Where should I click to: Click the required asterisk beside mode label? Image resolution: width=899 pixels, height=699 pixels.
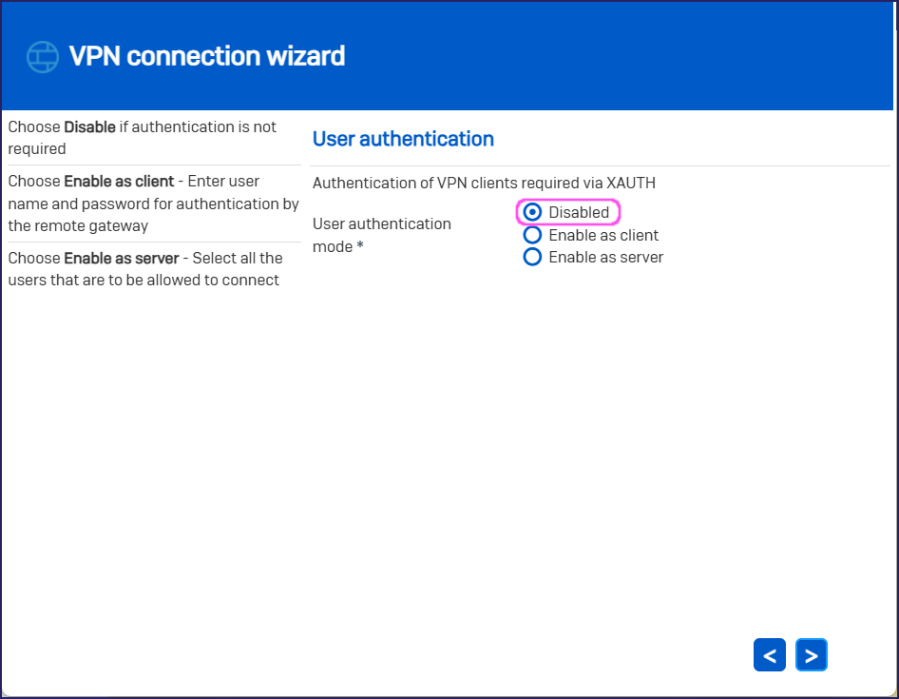pos(360,247)
